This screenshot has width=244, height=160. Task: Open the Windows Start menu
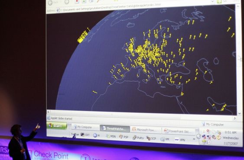click(57, 125)
